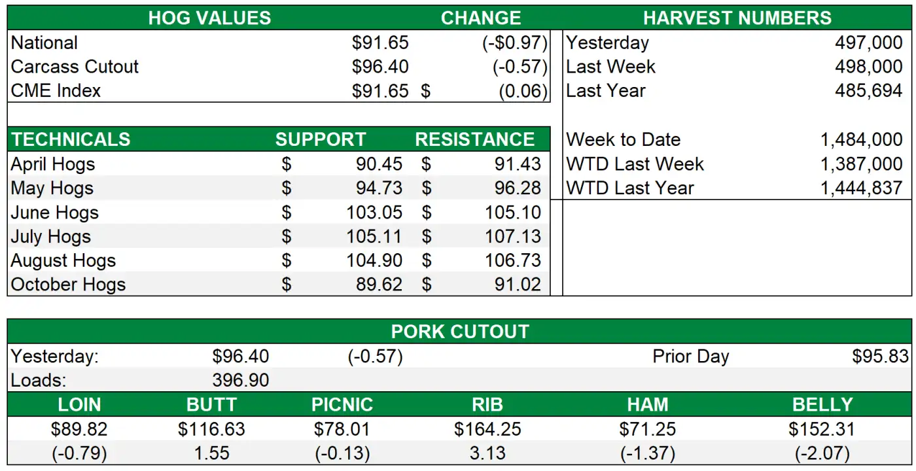Select the HARVEST NUMBERS header
916x471 pixels.
(x=737, y=18)
